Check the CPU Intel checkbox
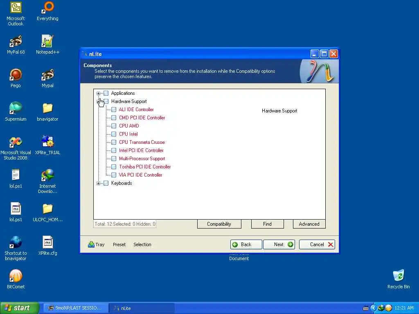 [x=114, y=134]
